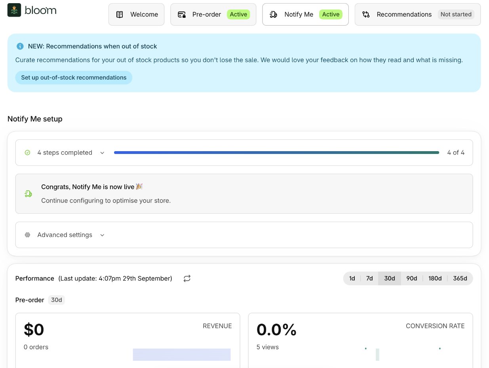The width and height of the screenshot is (489, 368).
Task: Expand the Advanced settings chevron
Action: (102, 235)
